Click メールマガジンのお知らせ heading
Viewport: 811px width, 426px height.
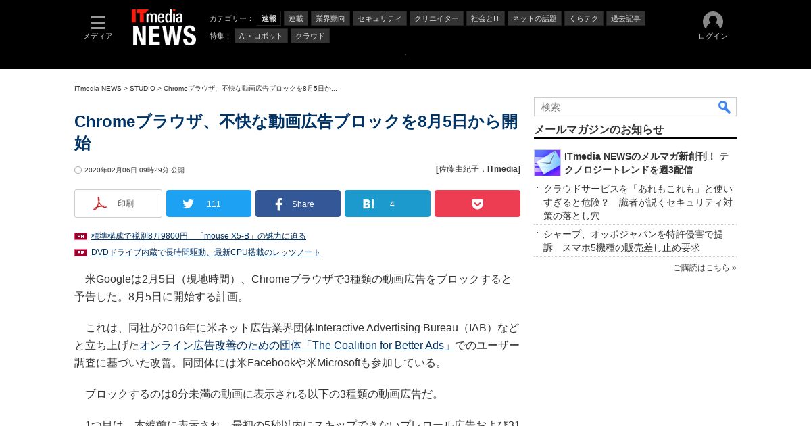599,129
